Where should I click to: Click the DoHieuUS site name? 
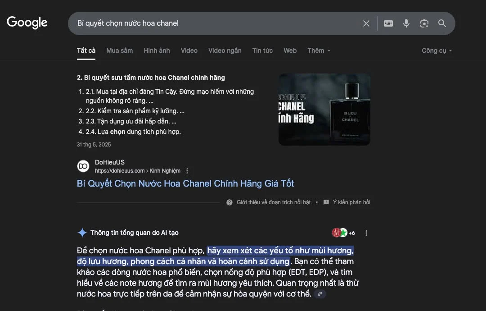110,162
